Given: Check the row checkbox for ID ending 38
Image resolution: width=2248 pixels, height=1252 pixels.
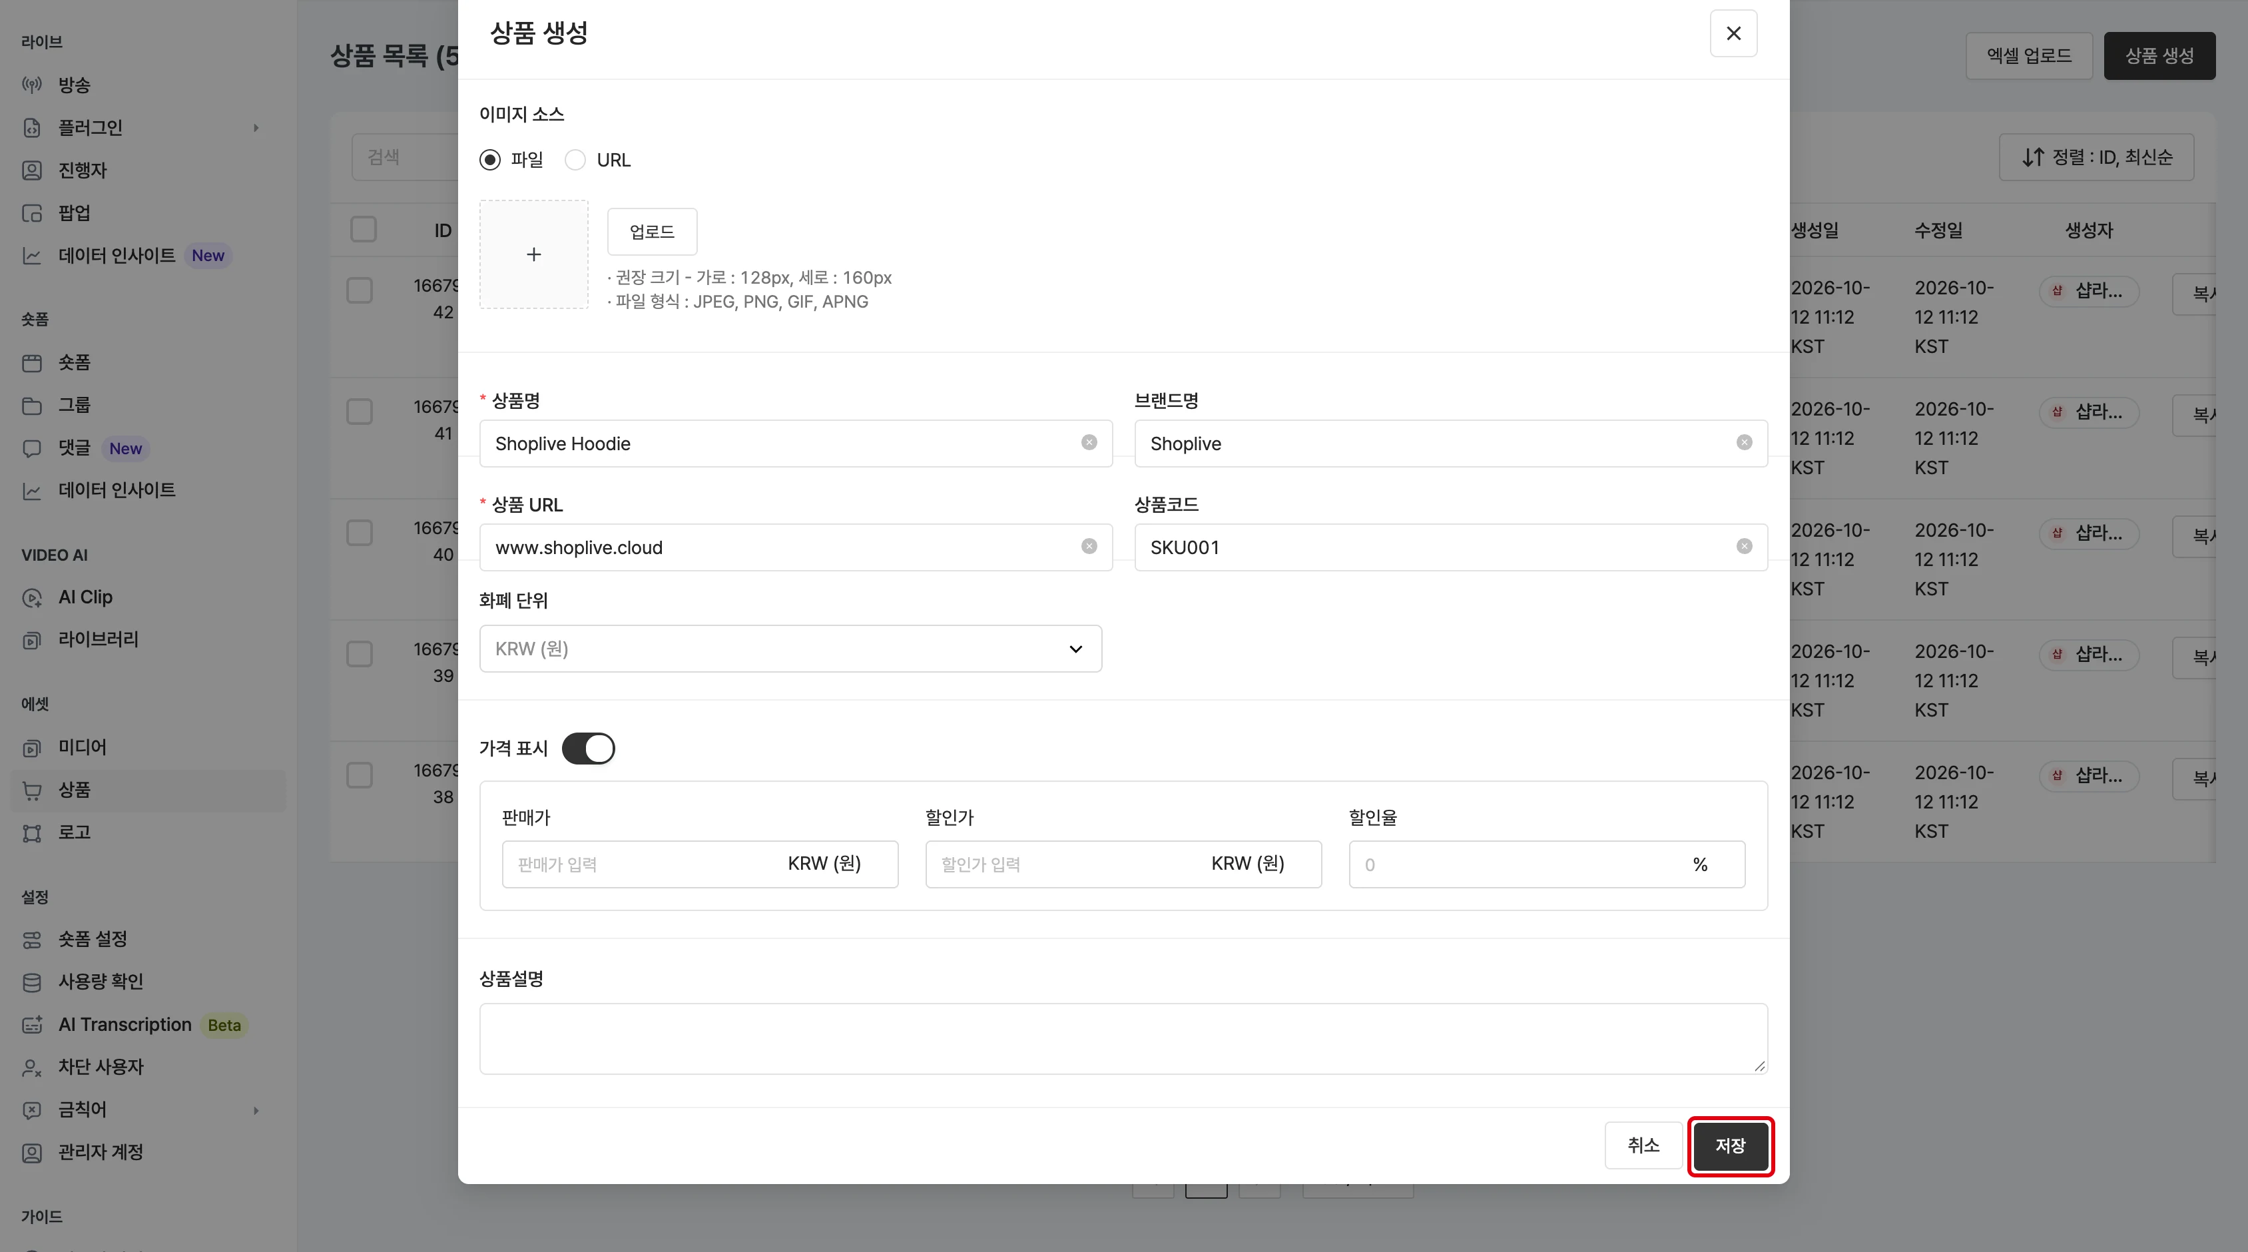Looking at the screenshot, I should click(x=360, y=776).
